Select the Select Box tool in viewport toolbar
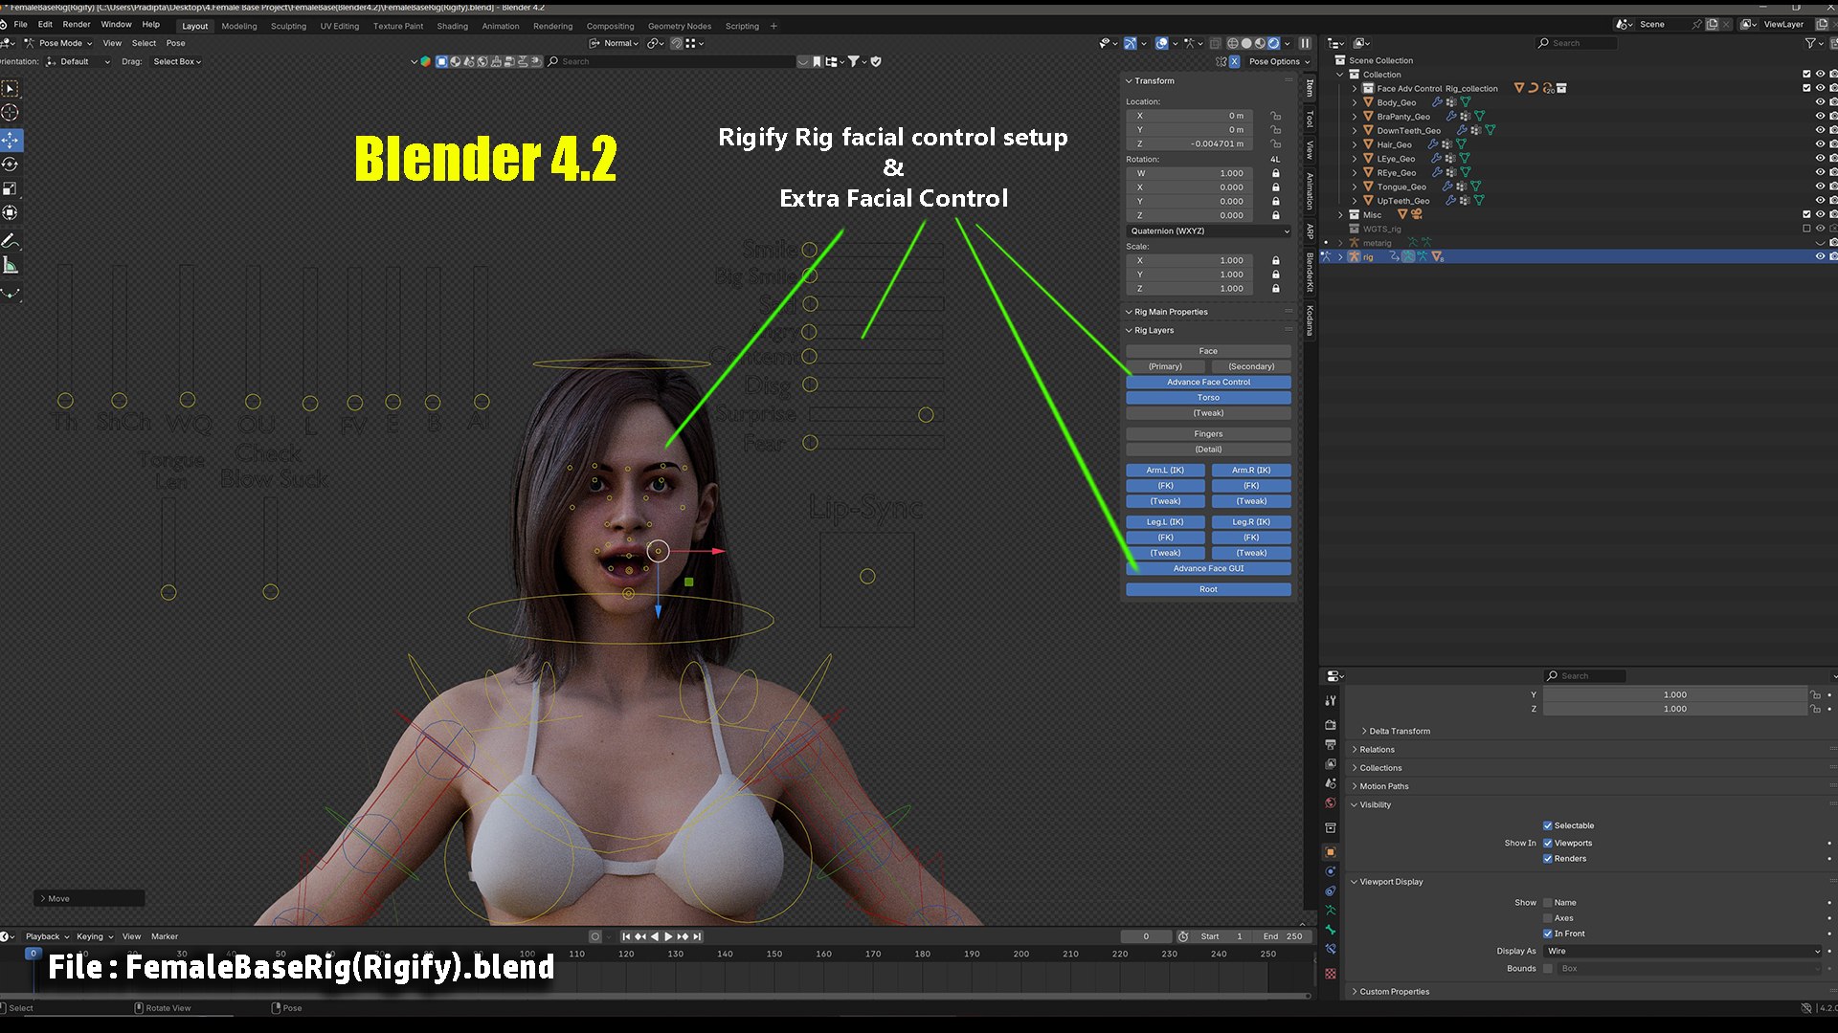The width and height of the screenshot is (1838, 1033). [11, 89]
